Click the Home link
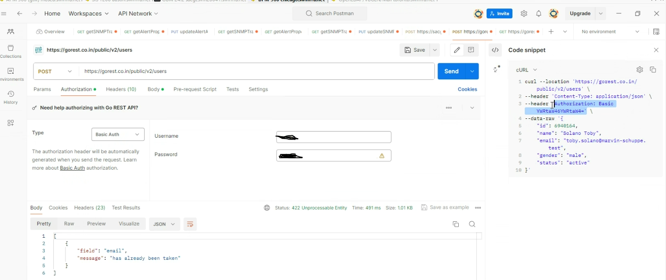 pos(52,14)
